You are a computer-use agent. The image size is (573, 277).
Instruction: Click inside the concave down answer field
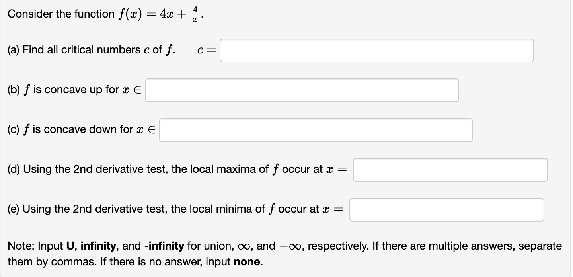[316, 130]
